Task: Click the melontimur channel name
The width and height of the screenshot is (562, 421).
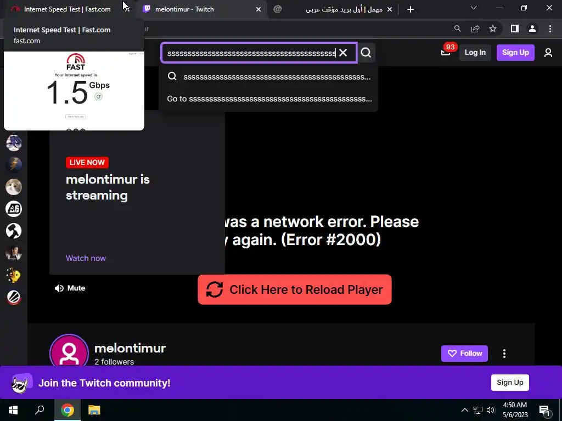Action: tap(130, 348)
